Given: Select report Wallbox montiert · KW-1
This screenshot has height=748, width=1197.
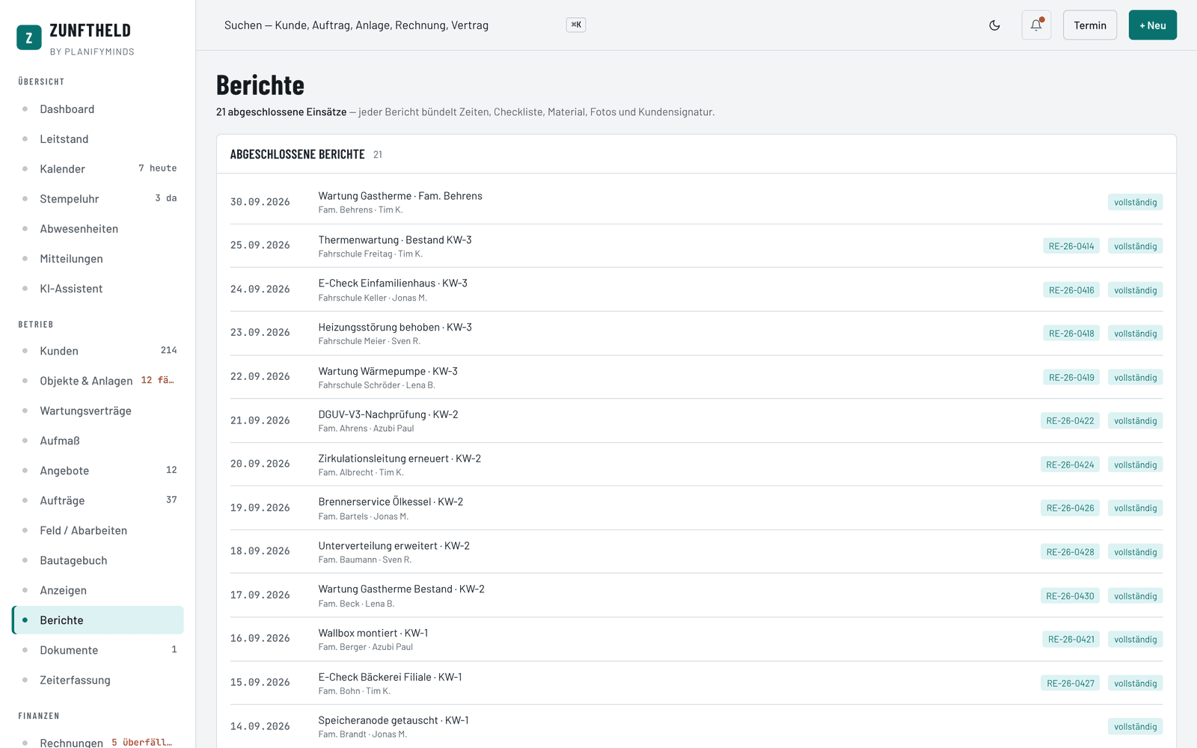Looking at the screenshot, I should click(697, 640).
